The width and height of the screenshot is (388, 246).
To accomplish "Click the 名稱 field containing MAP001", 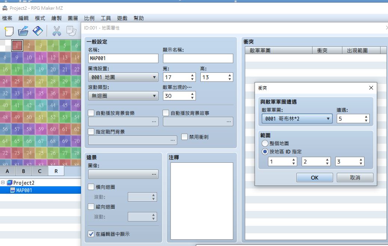I will click(123, 58).
